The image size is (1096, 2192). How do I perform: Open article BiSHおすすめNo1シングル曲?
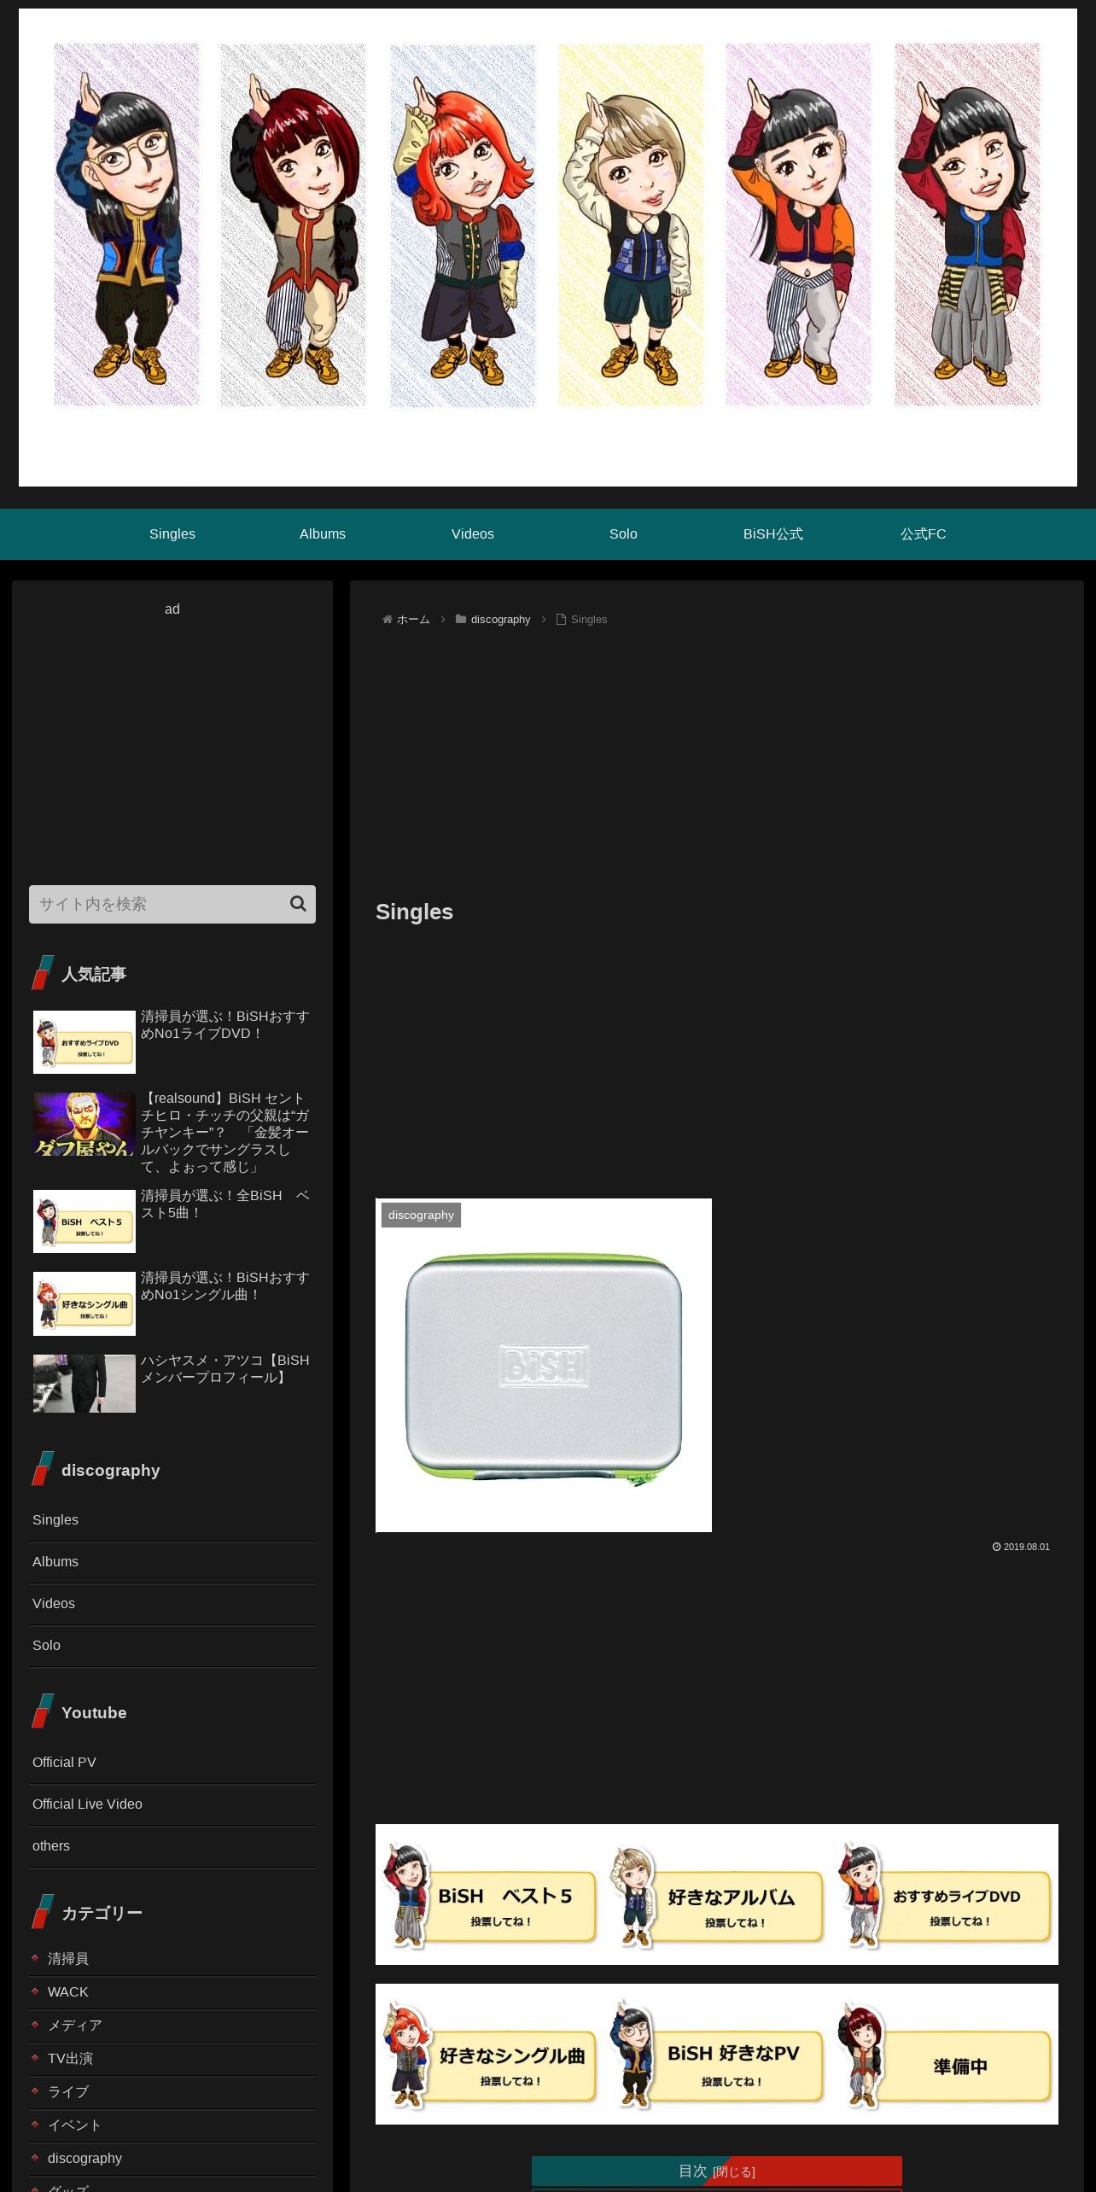click(x=225, y=1286)
